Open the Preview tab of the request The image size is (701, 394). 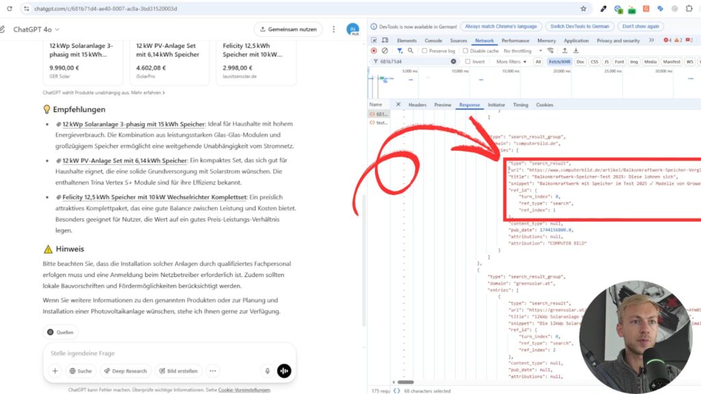(443, 105)
